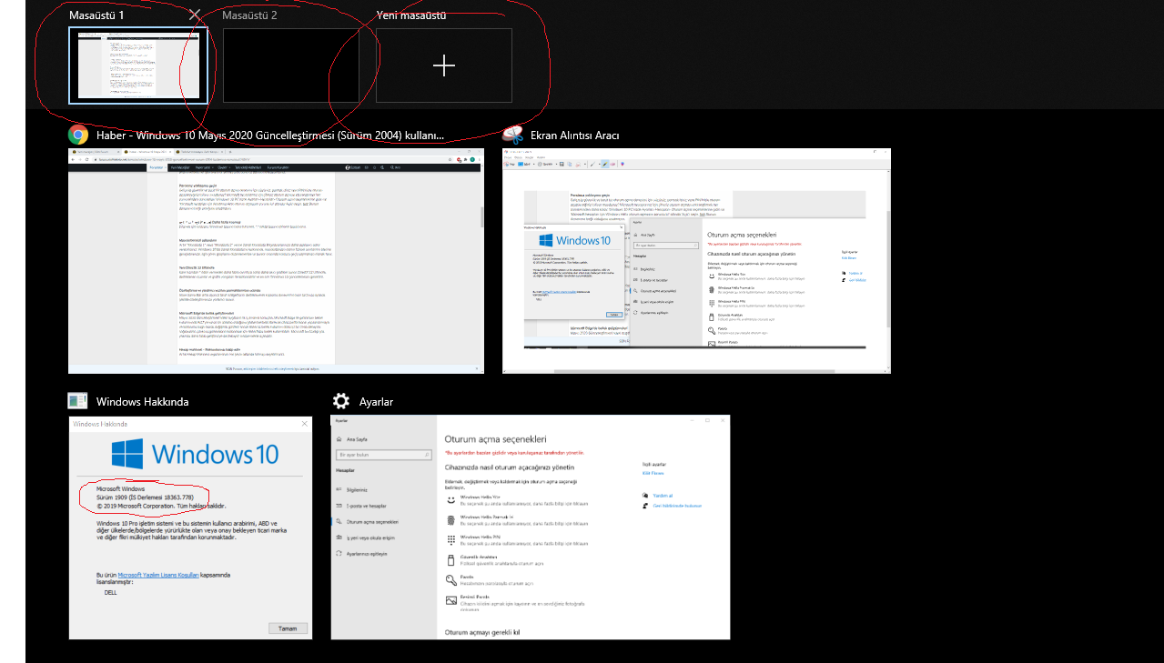The height and width of the screenshot is (663, 1164).
Task: Open the Geri bildirimde bulunun link
Action: 676,505
